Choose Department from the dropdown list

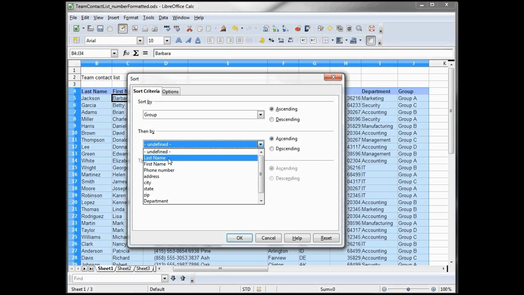click(201, 201)
